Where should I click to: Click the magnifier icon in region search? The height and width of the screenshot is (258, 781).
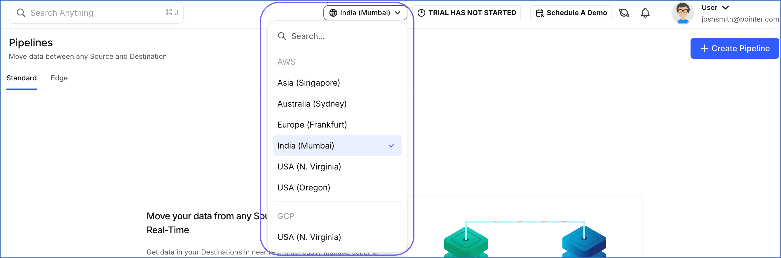[282, 36]
